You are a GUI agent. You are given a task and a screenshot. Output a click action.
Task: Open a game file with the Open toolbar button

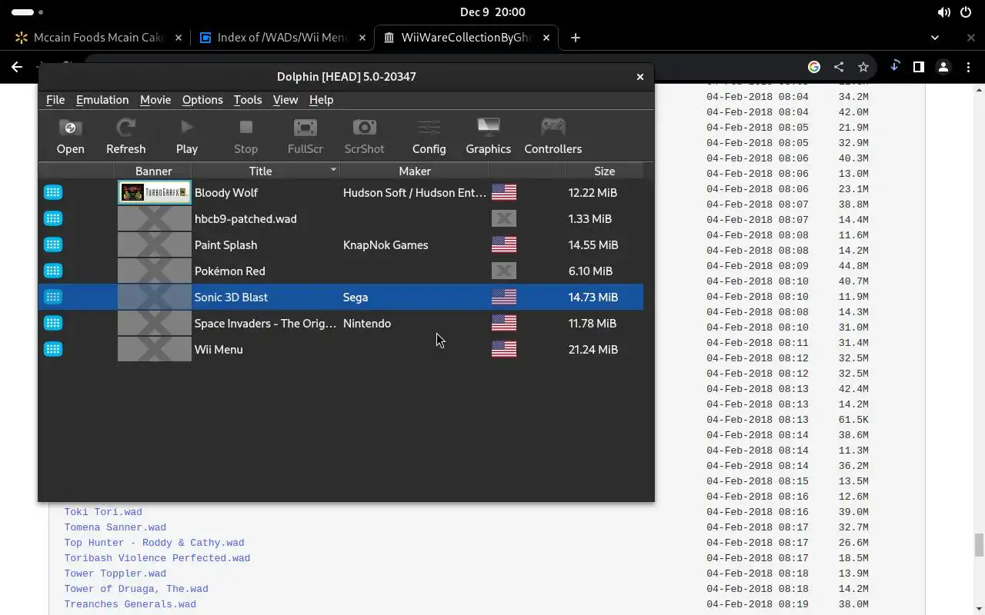click(70, 137)
